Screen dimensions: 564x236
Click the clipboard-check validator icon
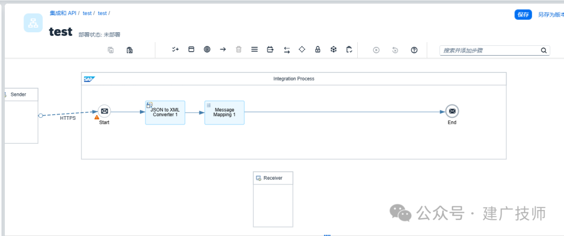tap(349, 50)
